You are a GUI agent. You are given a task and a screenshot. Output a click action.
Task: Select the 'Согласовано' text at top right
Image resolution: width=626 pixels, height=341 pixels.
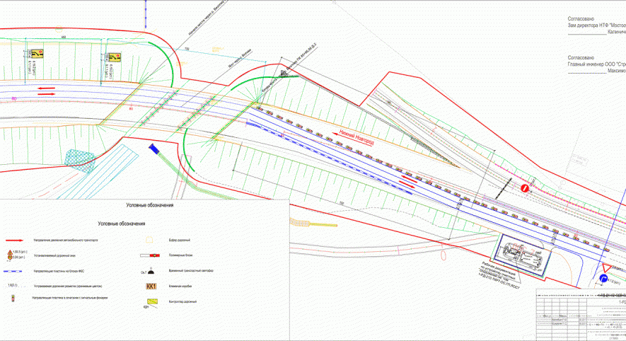pyautogui.click(x=581, y=20)
